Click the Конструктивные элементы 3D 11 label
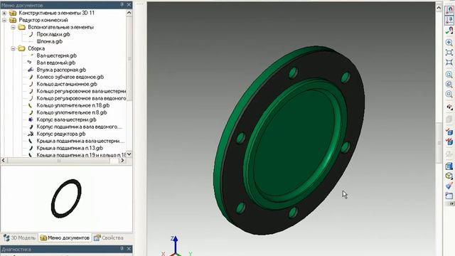Viewport: 455px width, 256px height. click(x=57, y=13)
